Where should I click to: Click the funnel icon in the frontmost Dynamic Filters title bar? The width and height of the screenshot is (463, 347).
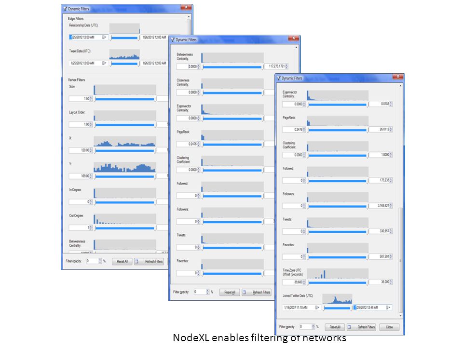pos(278,78)
